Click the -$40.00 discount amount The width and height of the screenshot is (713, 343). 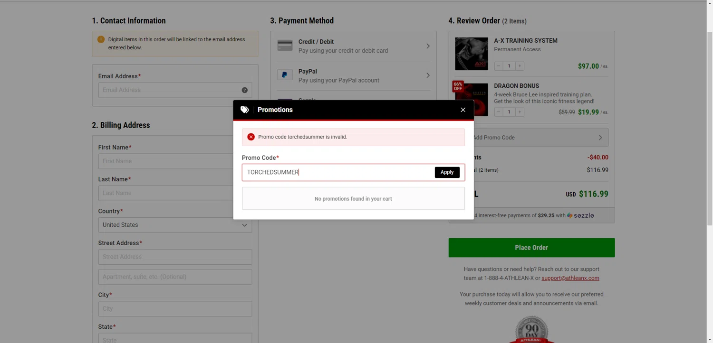[597, 158]
